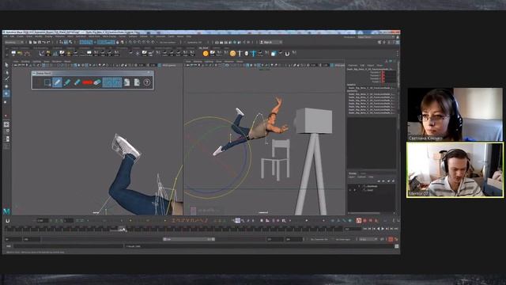506x285 pixels.
Task: Open the Script Editor icon on the command line
Action: point(397,246)
